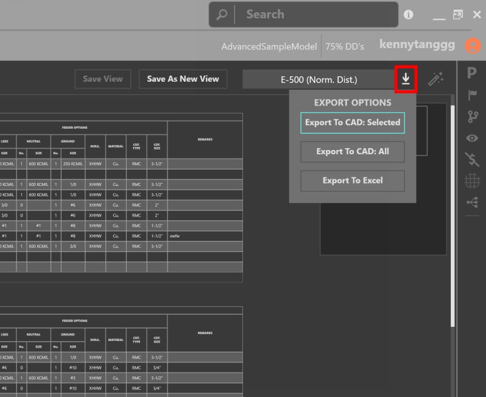Choose Export To Excel
The image size is (486, 397).
pyautogui.click(x=353, y=181)
